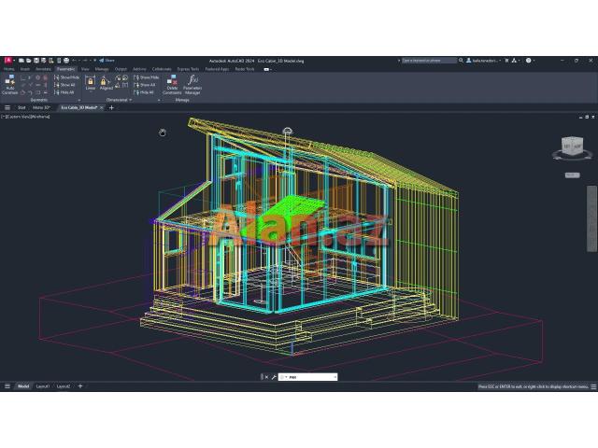Click the ViewCube in the viewport
This screenshot has height=448, width=598.
(572, 146)
